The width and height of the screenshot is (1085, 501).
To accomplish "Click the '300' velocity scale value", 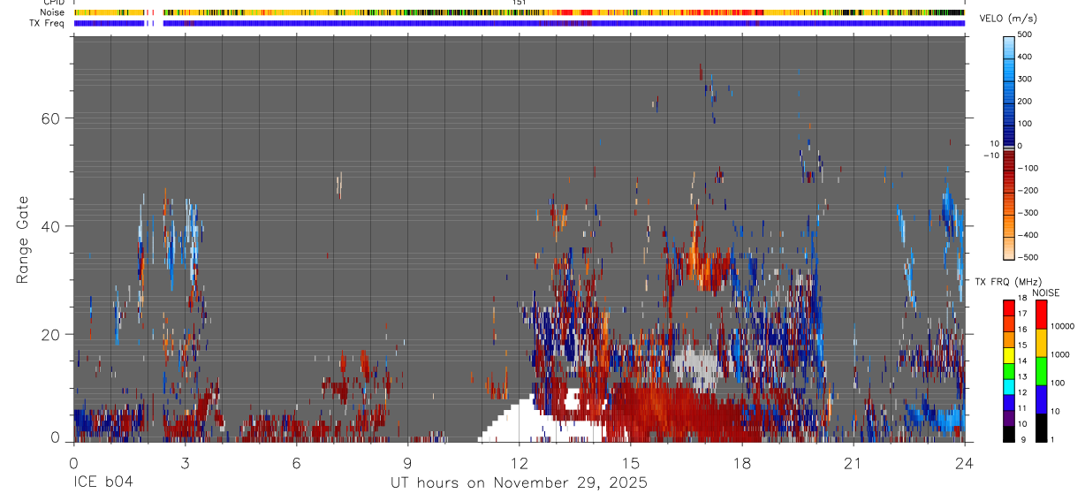I will pos(1025,80).
